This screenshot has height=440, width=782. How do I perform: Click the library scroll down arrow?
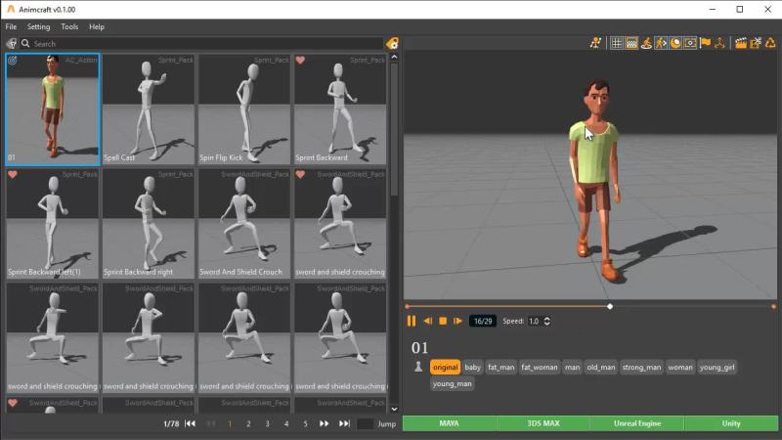pyautogui.click(x=395, y=409)
